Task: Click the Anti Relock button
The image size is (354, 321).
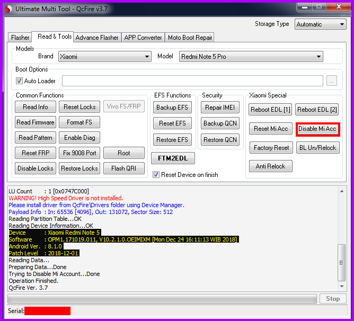Action: (x=270, y=166)
